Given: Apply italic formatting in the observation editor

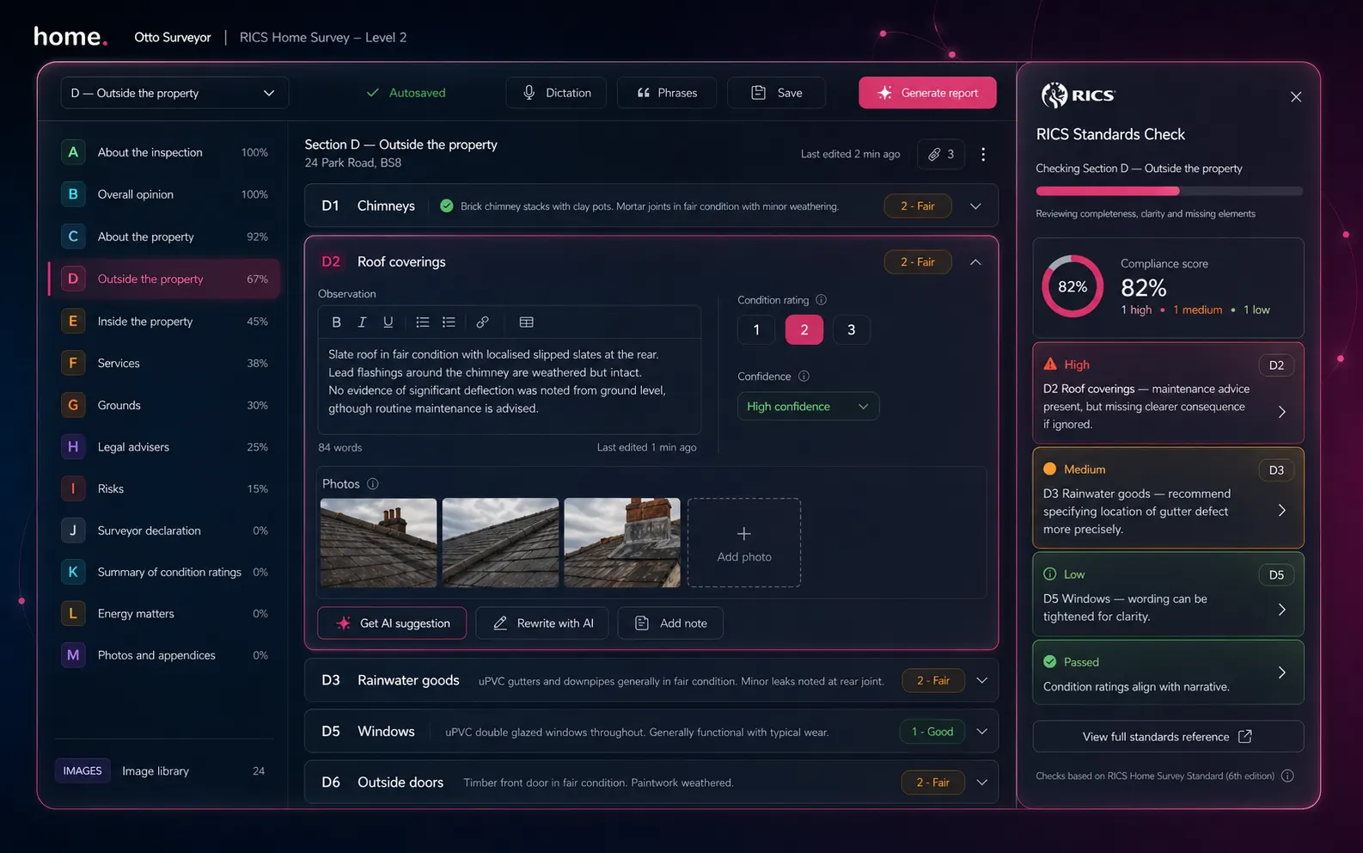Looking at the screenshot, I should click(x=362, y=322).
